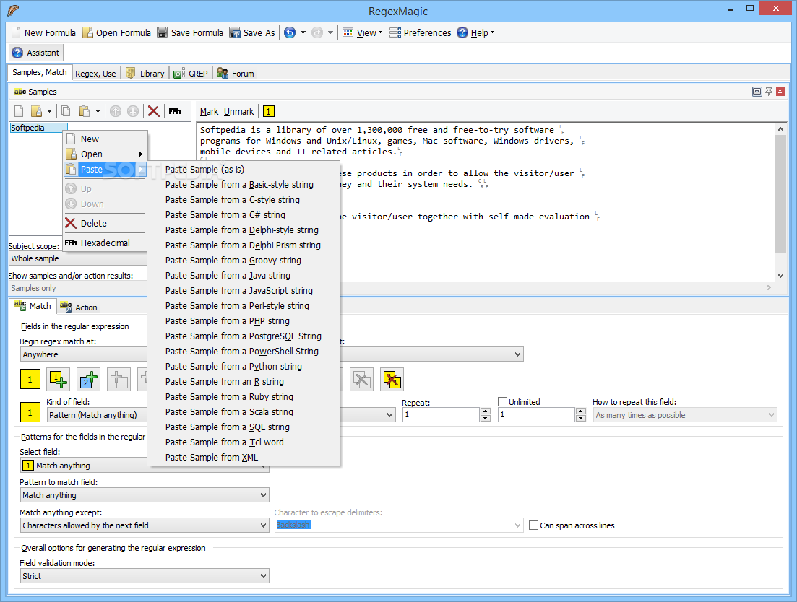This screenshot has width=797, height=602.
Task: Select Paste Sample from a JavaScript string
Action: (244, 291)
